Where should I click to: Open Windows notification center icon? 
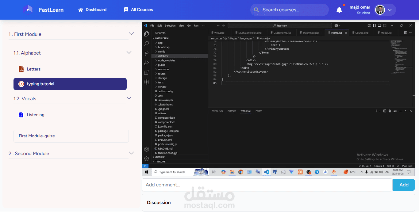tap(409, 172)
